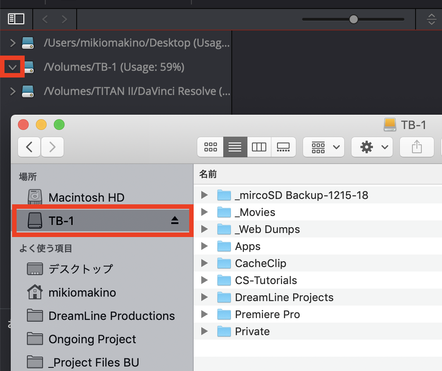Select Macintosh HD in the sidebar

[86, 198]
